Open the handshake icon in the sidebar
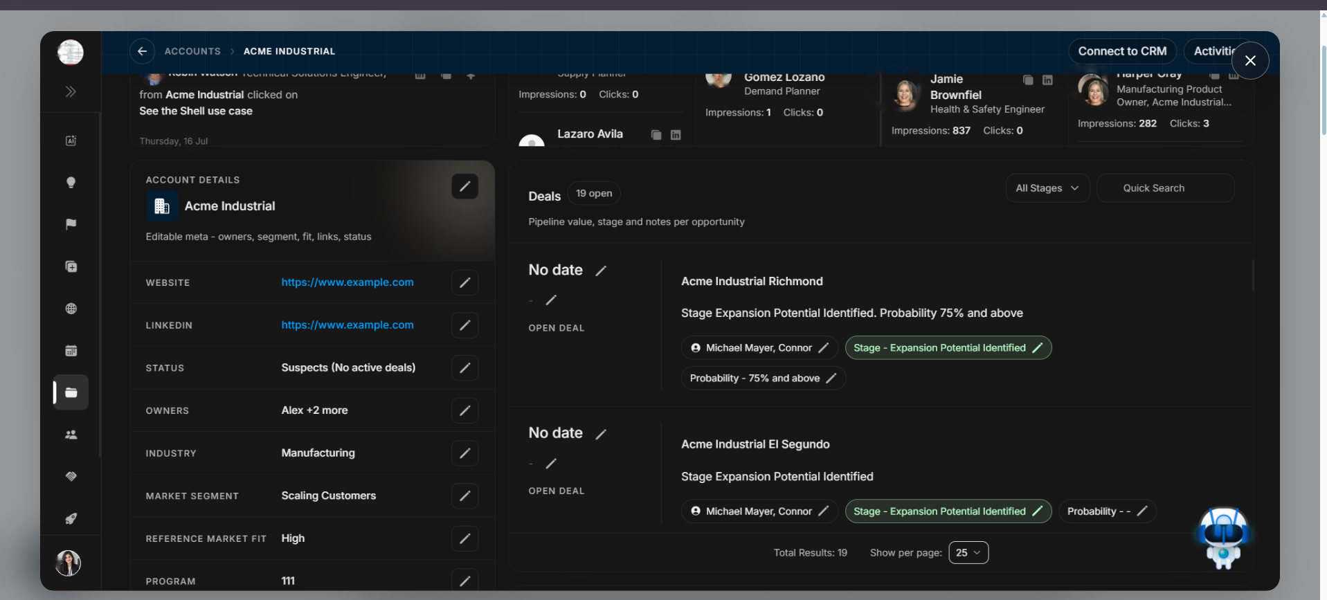The height and width of the screenshot is (600, 1327). coord(71,476)
